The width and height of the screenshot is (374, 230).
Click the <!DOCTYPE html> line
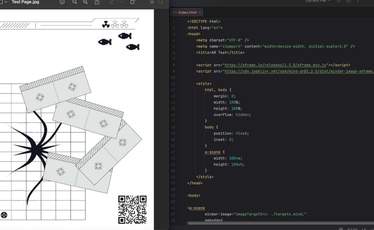coord(204,22)
